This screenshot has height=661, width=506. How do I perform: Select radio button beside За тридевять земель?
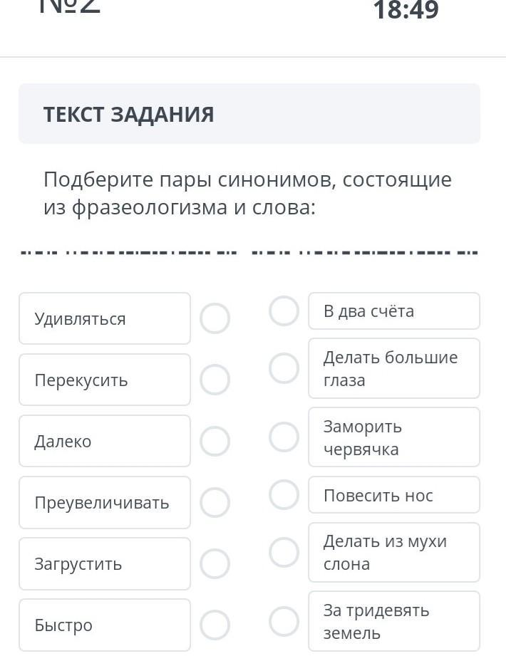pos(284,621)
